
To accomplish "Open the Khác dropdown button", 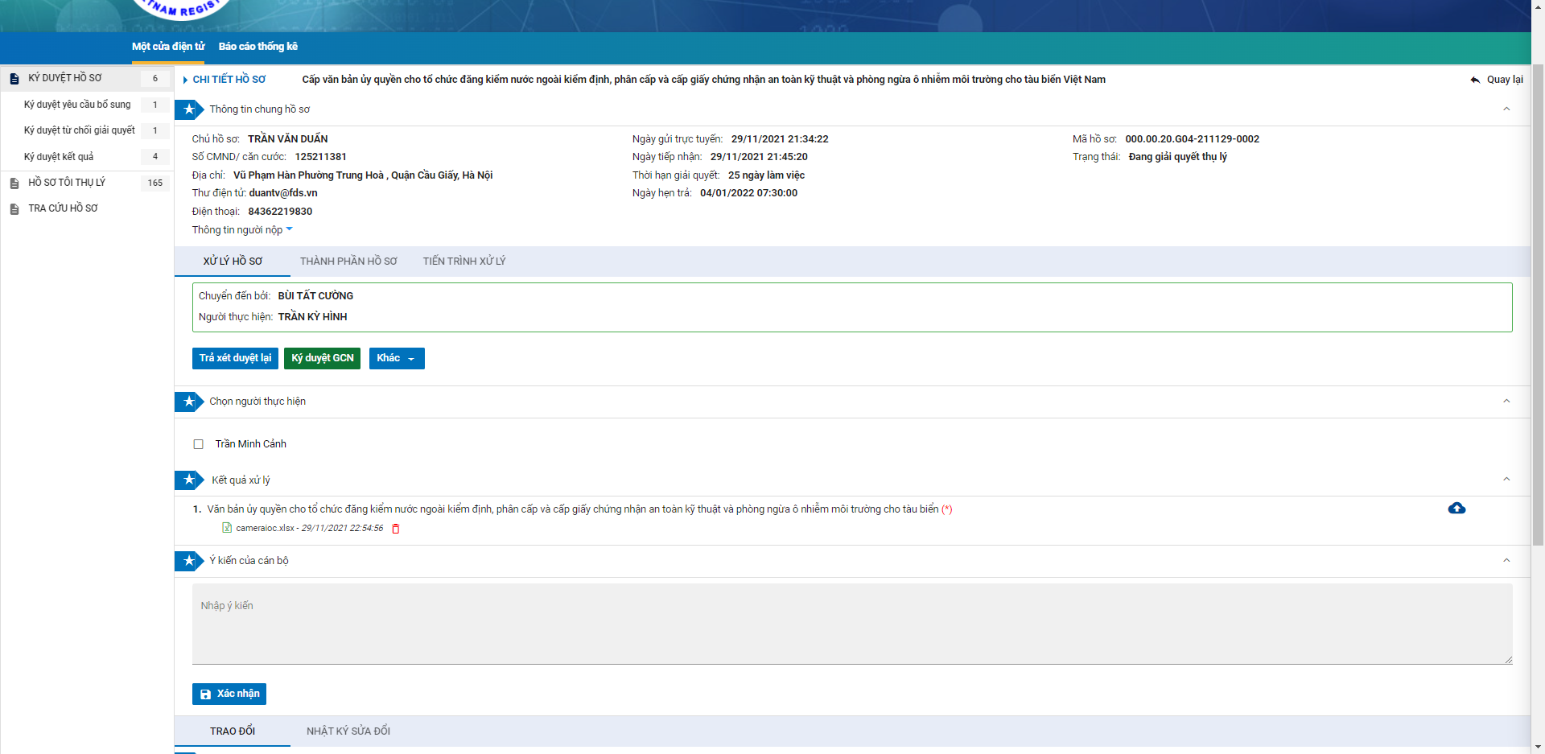I will click(x=397, y=358).
